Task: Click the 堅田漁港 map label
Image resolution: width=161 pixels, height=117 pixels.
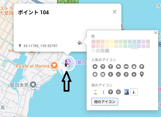Action: [19, 85]
